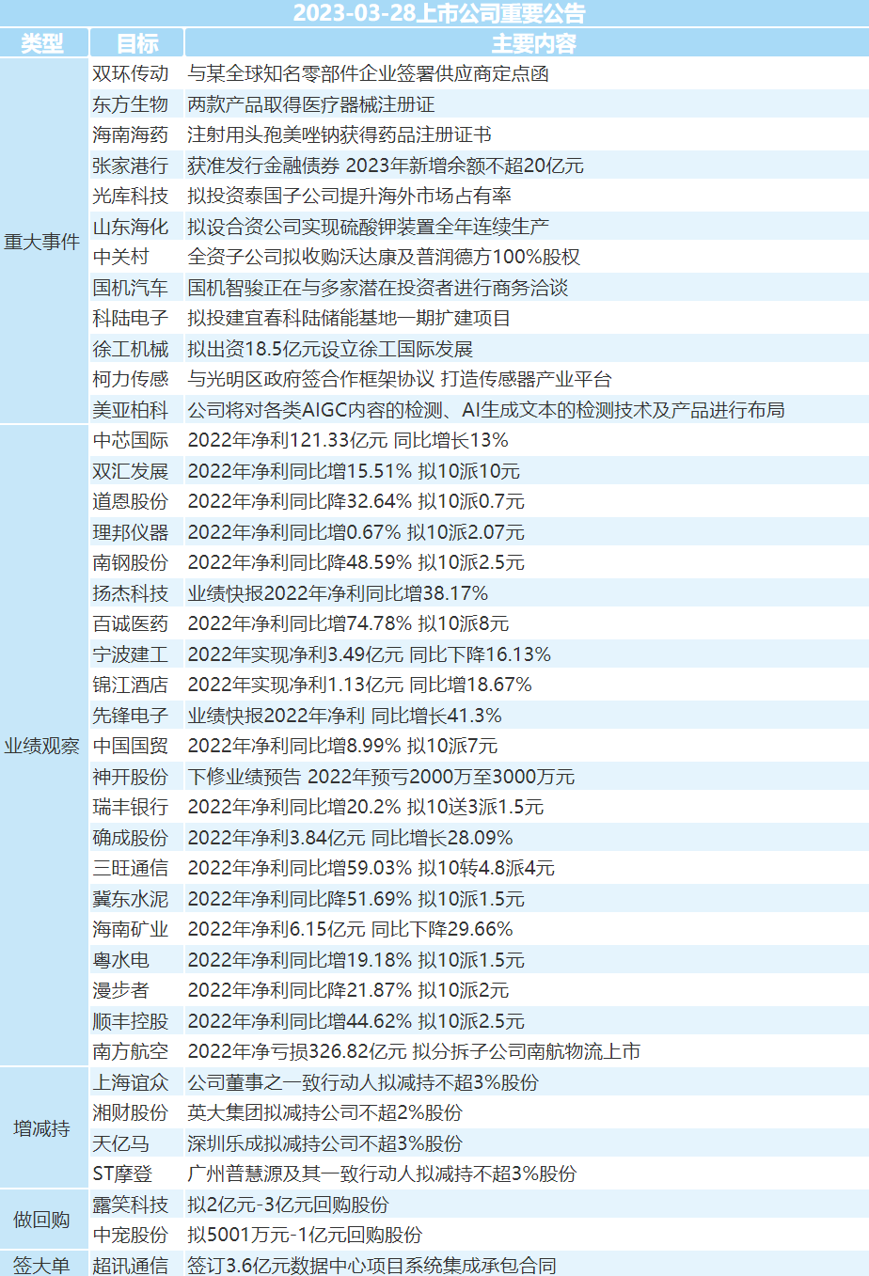Select stock name 露笑科技

point(131,1205)
